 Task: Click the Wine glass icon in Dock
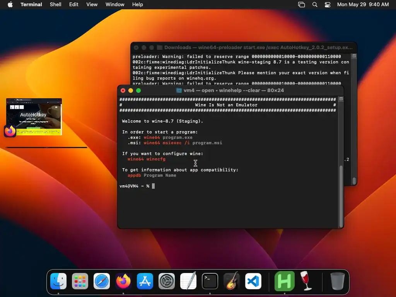tap(306, 281)
